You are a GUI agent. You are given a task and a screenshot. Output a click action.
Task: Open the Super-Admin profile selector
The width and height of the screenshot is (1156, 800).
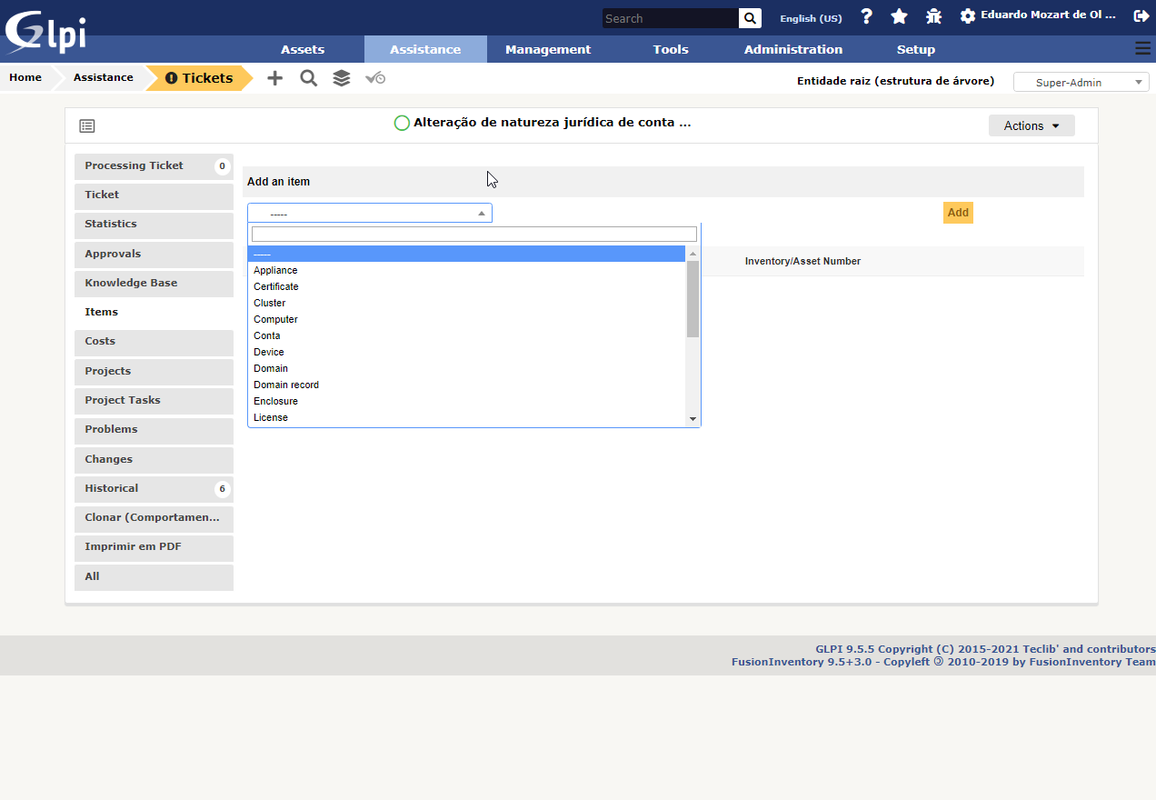[1081, 81]
